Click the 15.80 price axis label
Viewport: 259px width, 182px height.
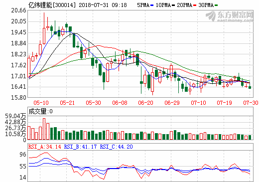point(18,97)
